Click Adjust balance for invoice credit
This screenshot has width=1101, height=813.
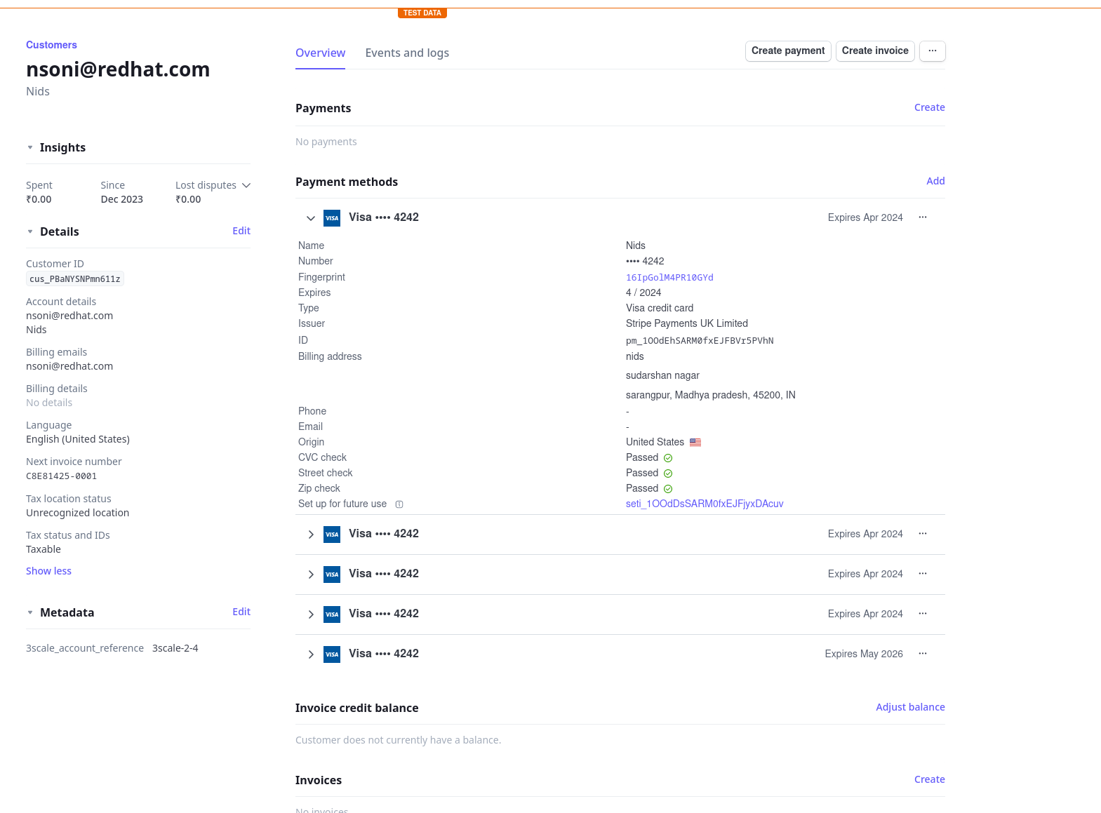(910, 707)
